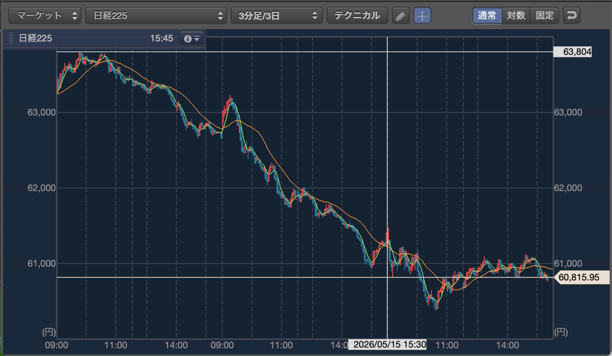Screen dimensions: 612x356
Task: Click the 63,804 high price label
Action: [572, 52]
